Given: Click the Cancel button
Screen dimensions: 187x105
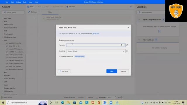Looking at the screenshot, I should 123,71.
